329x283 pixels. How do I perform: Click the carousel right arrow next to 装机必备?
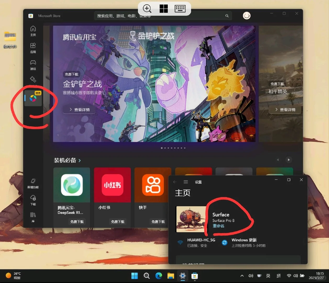click(289, 160)
